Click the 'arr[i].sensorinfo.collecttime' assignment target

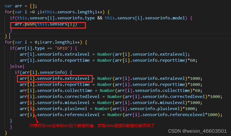coord(56,90)
